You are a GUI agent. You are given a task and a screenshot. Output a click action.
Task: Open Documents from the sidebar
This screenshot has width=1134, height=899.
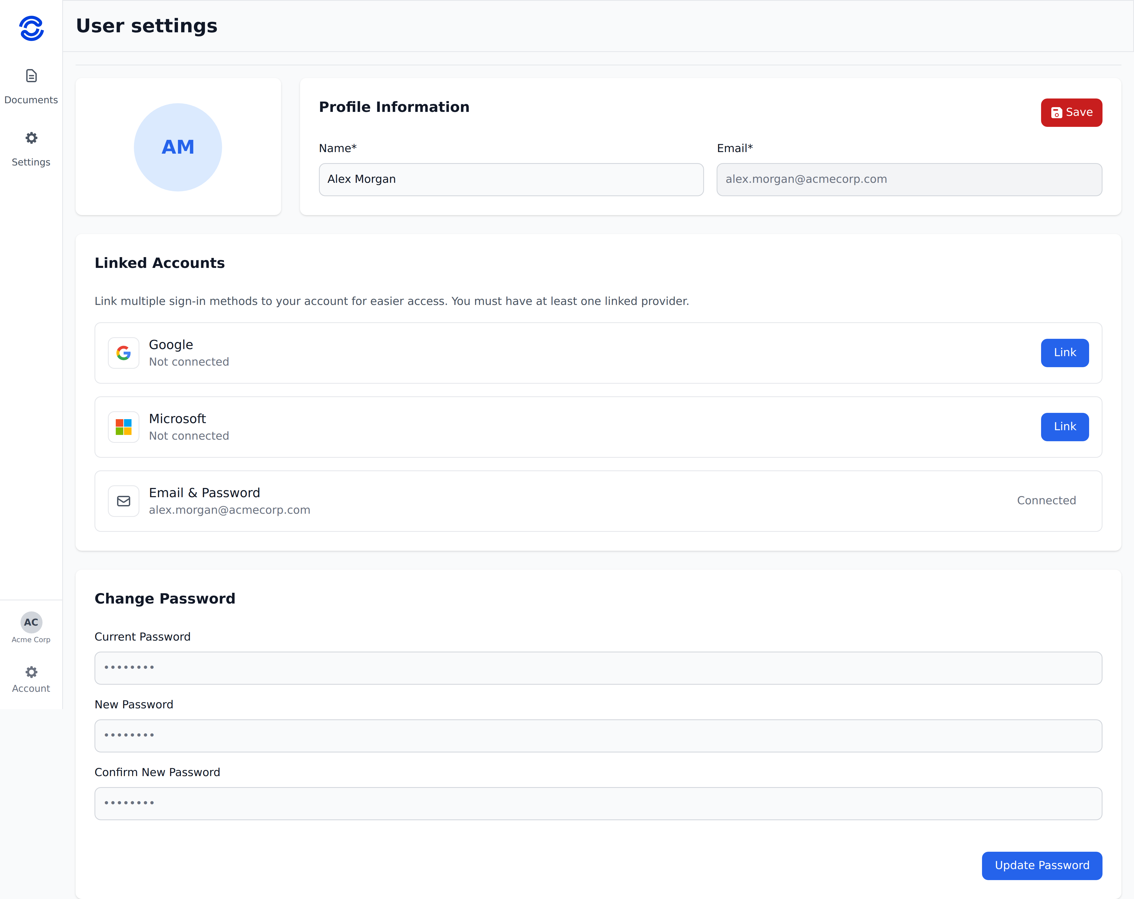[x=31, y=87]
